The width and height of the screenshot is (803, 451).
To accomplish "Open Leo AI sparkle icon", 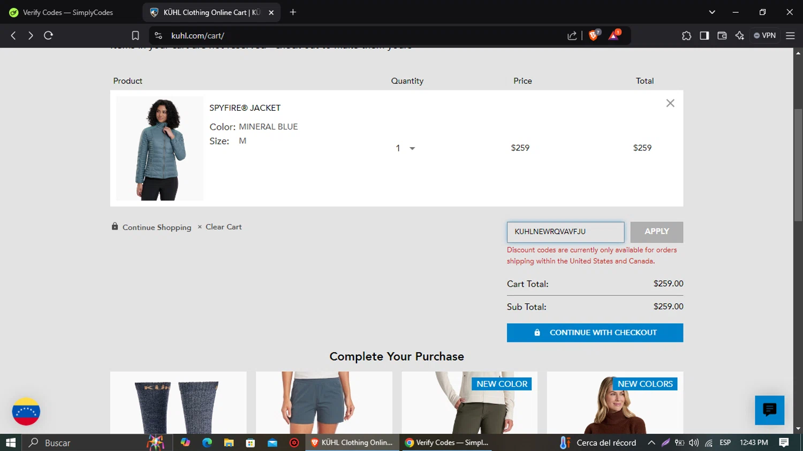I will [x=739, y=35].
